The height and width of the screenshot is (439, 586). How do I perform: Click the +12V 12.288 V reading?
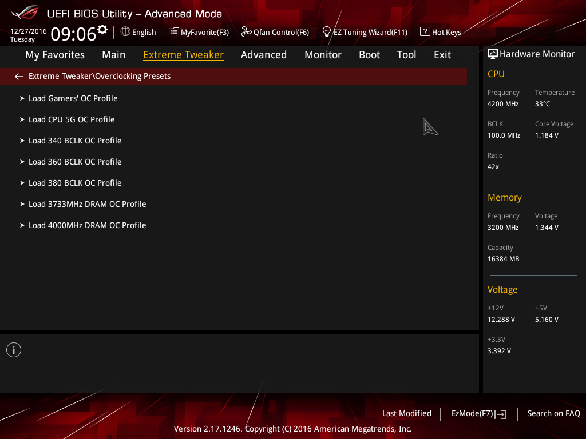pyautogui.click(x=501, y=320)
